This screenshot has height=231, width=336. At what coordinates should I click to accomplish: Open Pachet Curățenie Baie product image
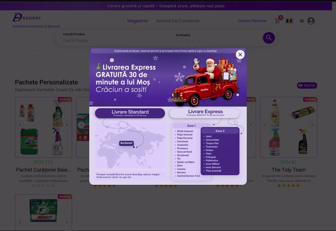pyautogui.click(x=43, y=127)
